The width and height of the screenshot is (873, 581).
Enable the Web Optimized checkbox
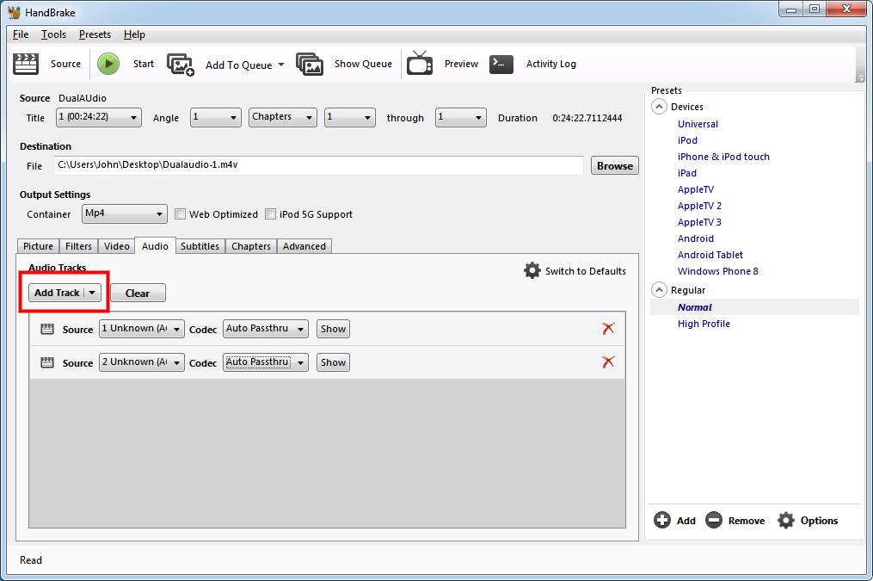(181, 214)
